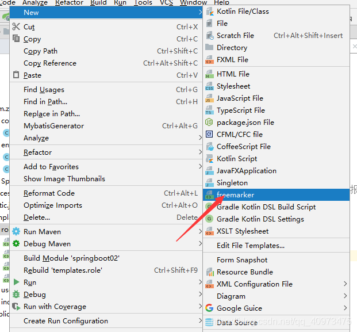
Task: Expand the XML Configuration File submenu arrow
Action: tap(345, 284)
